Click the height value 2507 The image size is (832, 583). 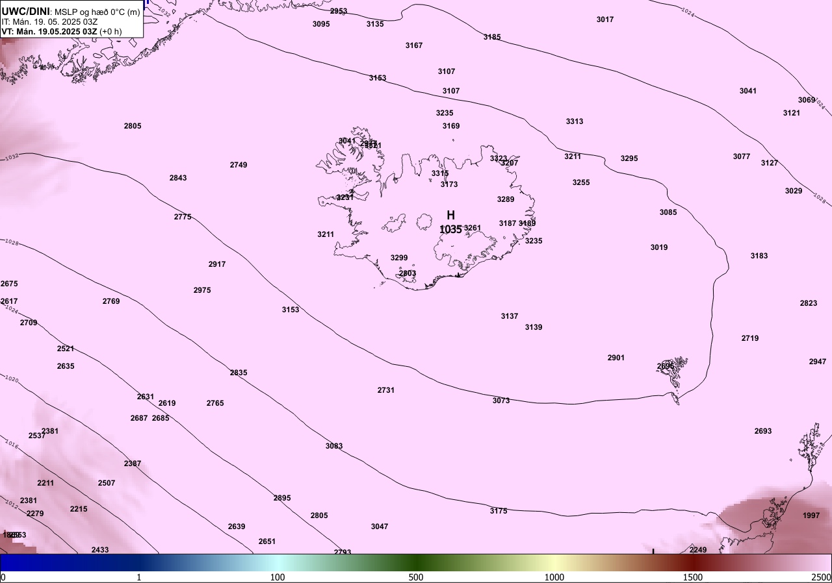pyautogui.click(x=107, y=483)
